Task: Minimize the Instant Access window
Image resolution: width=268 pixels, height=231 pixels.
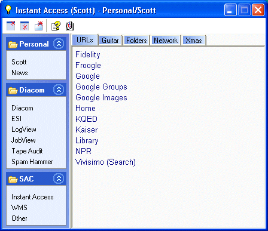Action: click(x=230, y=10)
